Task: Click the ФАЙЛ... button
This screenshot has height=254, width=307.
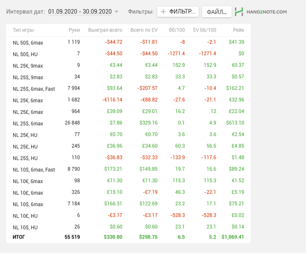Action: tap(217, 12)
